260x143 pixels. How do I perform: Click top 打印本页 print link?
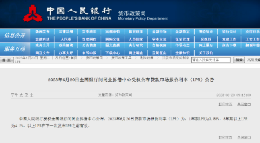pyautogui.click(x=225, y=104)
